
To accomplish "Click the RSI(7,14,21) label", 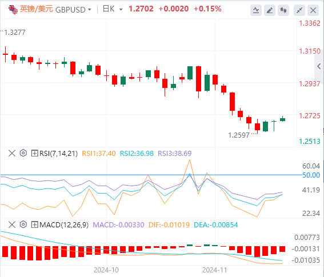I will pyautogui.click(x=58, y=154).
